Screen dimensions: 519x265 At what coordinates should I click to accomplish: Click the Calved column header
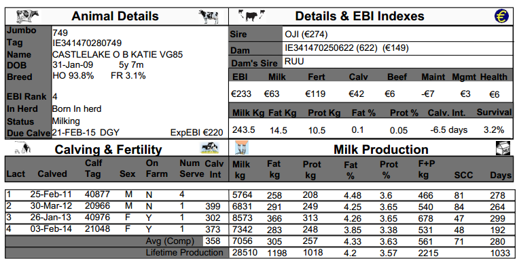tap(52, 174)
